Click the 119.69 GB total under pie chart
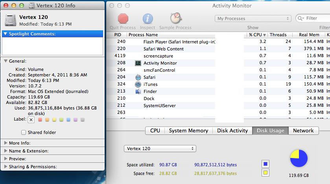Screen dimensions: 330x184 299,175
